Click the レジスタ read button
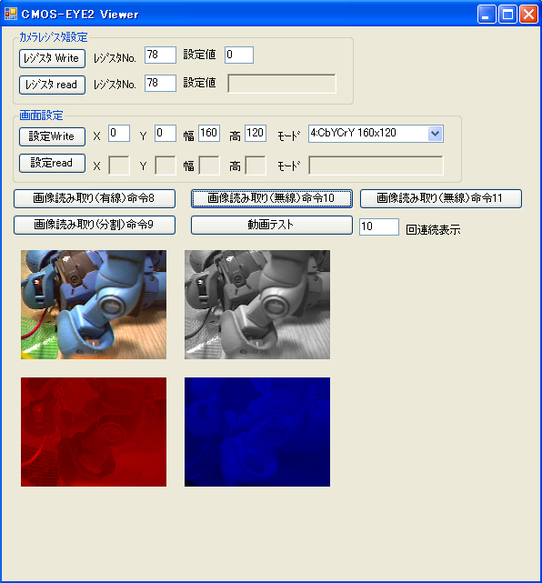Image resolution: width=542 pixels, height=583 pixels. [x=52, y=85]
